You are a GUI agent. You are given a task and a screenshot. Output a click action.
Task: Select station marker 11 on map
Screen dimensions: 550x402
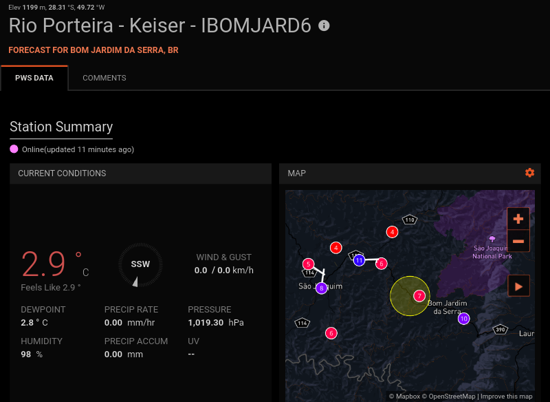tap(359, 260)
